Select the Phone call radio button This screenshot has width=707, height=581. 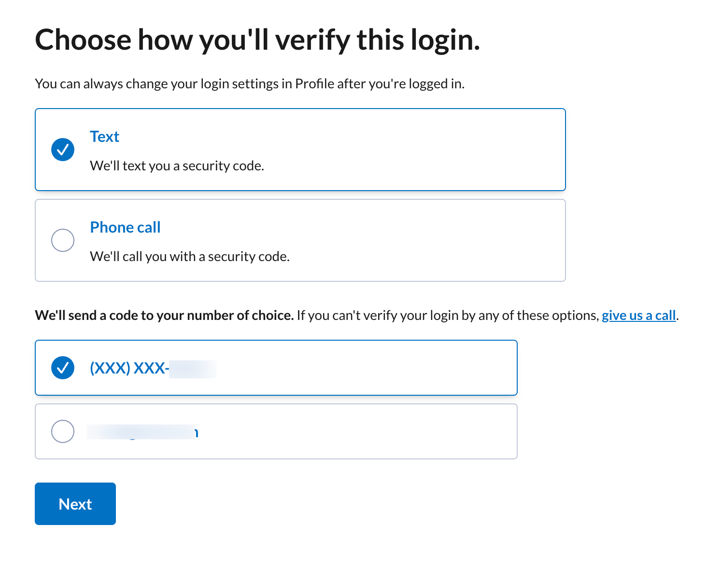(x=63, y=240)
